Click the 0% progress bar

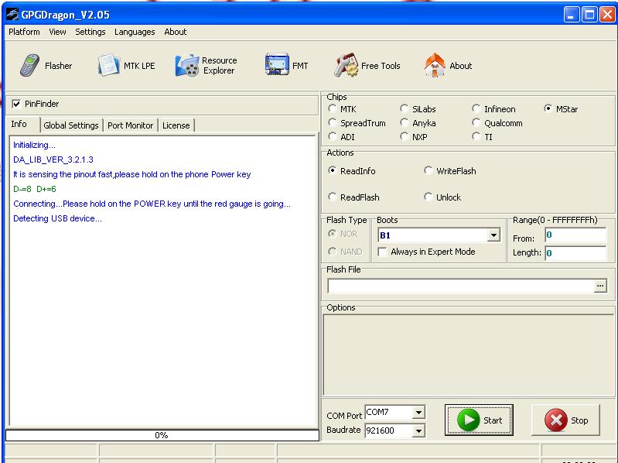[162, 435]
